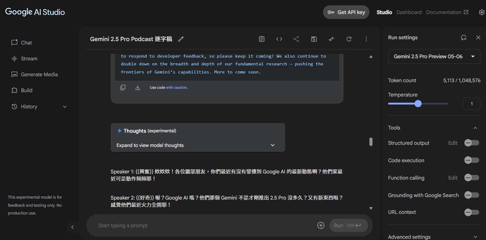The height and width of the screenshot is (240, 486).
Task: Click the scroll up arrow
Action: (x=371, y=57)
